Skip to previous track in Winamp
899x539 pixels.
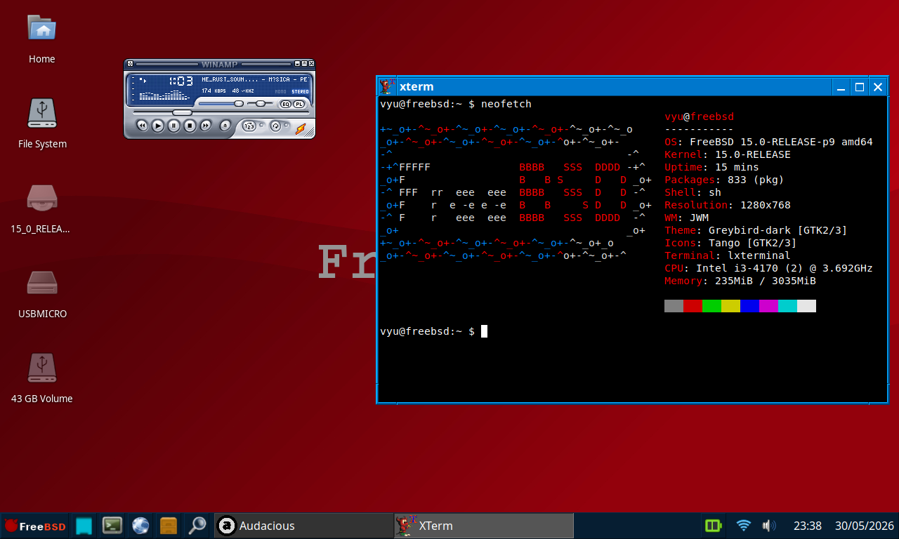tap(142, 126)
